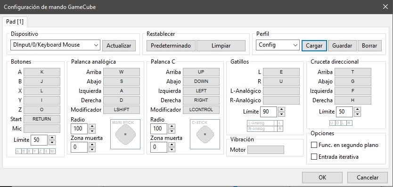Remap Palanca analógica Modificador LSHIFT
The height and width of the screenshot is (187, 393).
(122, 110)
